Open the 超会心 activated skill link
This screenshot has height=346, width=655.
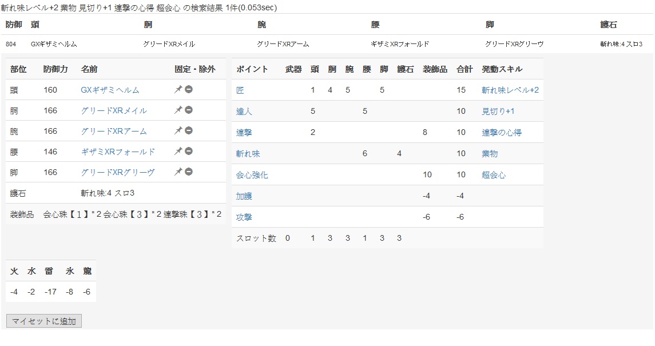[493, 175]
